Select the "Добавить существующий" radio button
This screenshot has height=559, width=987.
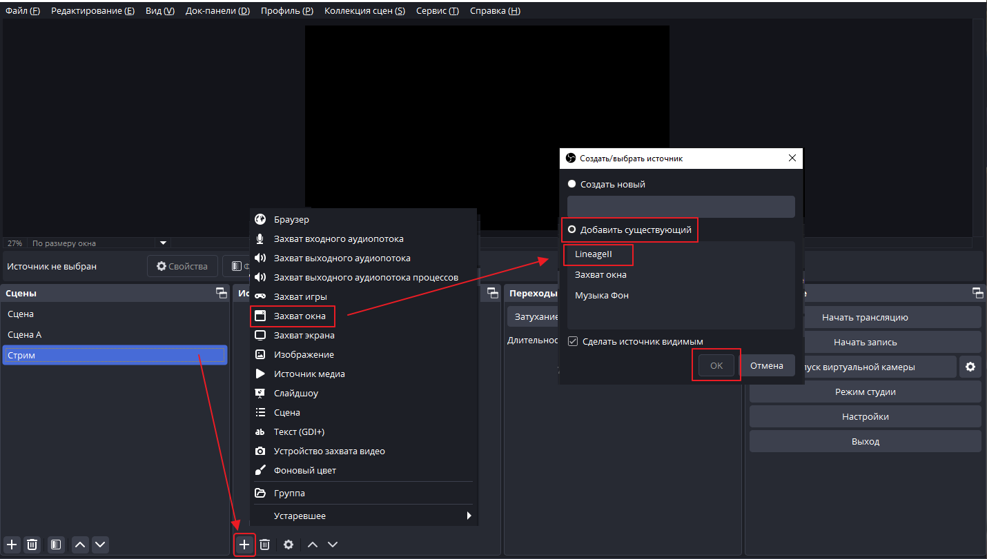coord(571,230)
